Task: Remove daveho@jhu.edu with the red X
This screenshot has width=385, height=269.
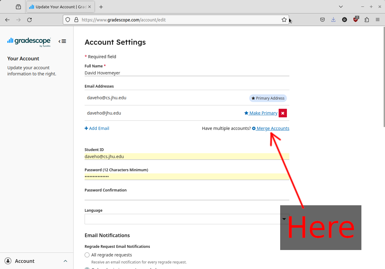Action: coord(283,113)
